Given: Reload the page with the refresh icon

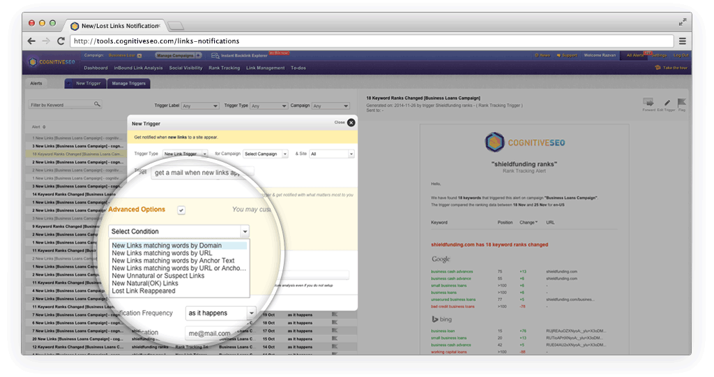Looking at the screenshot, I should 61,41.
